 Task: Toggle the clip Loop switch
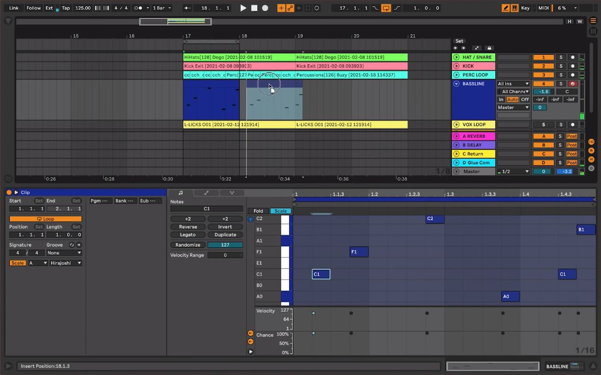tap(45, 219)
